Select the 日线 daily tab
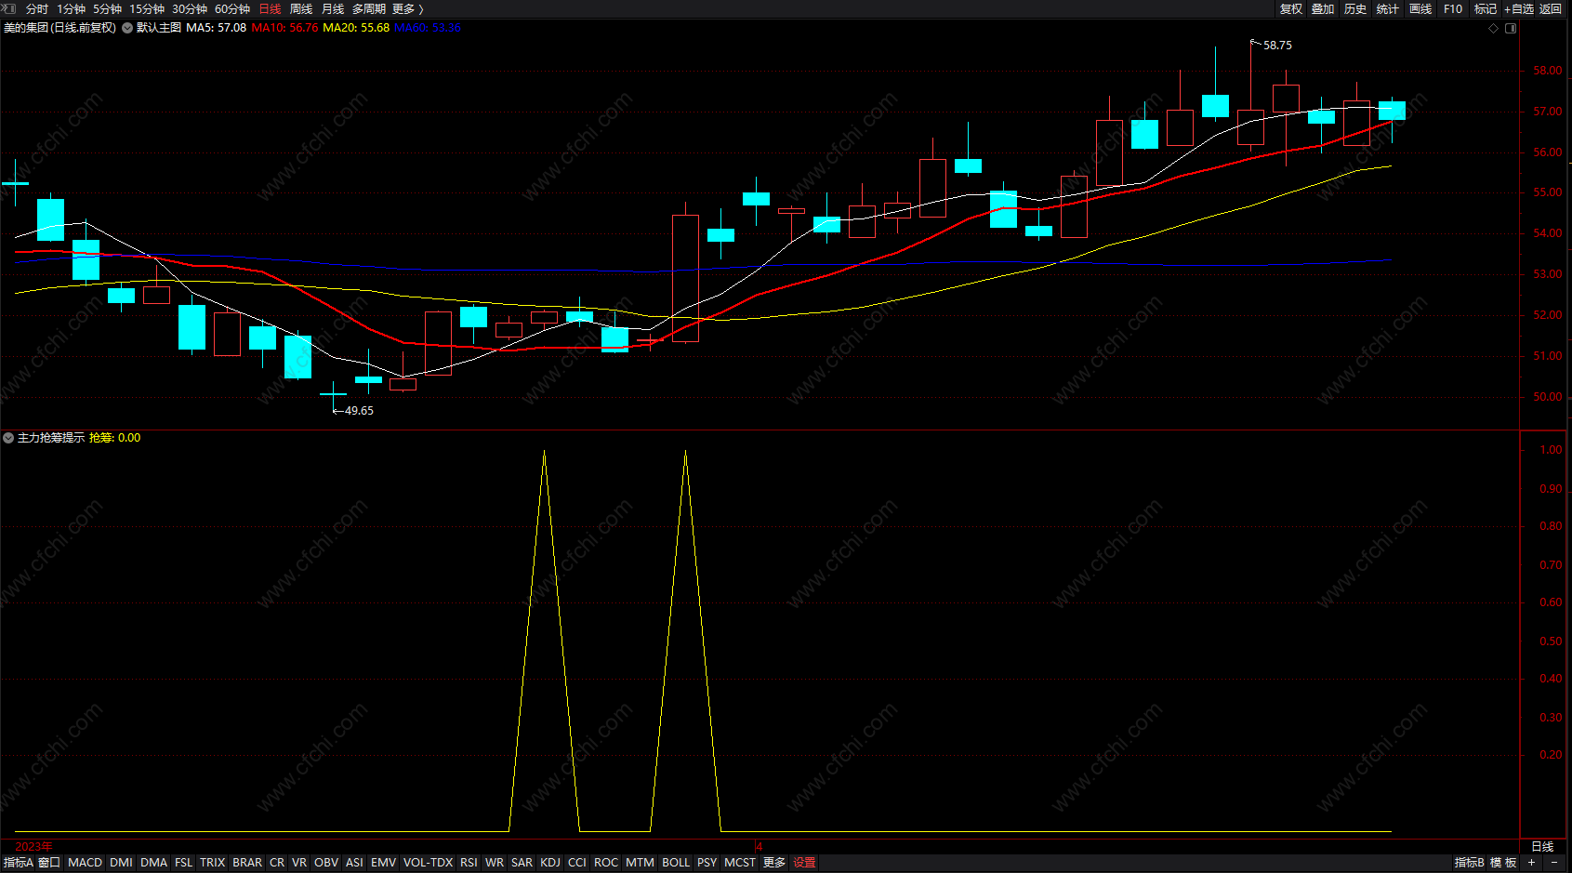The image size is (1572, 873). [x=270, y=8]
